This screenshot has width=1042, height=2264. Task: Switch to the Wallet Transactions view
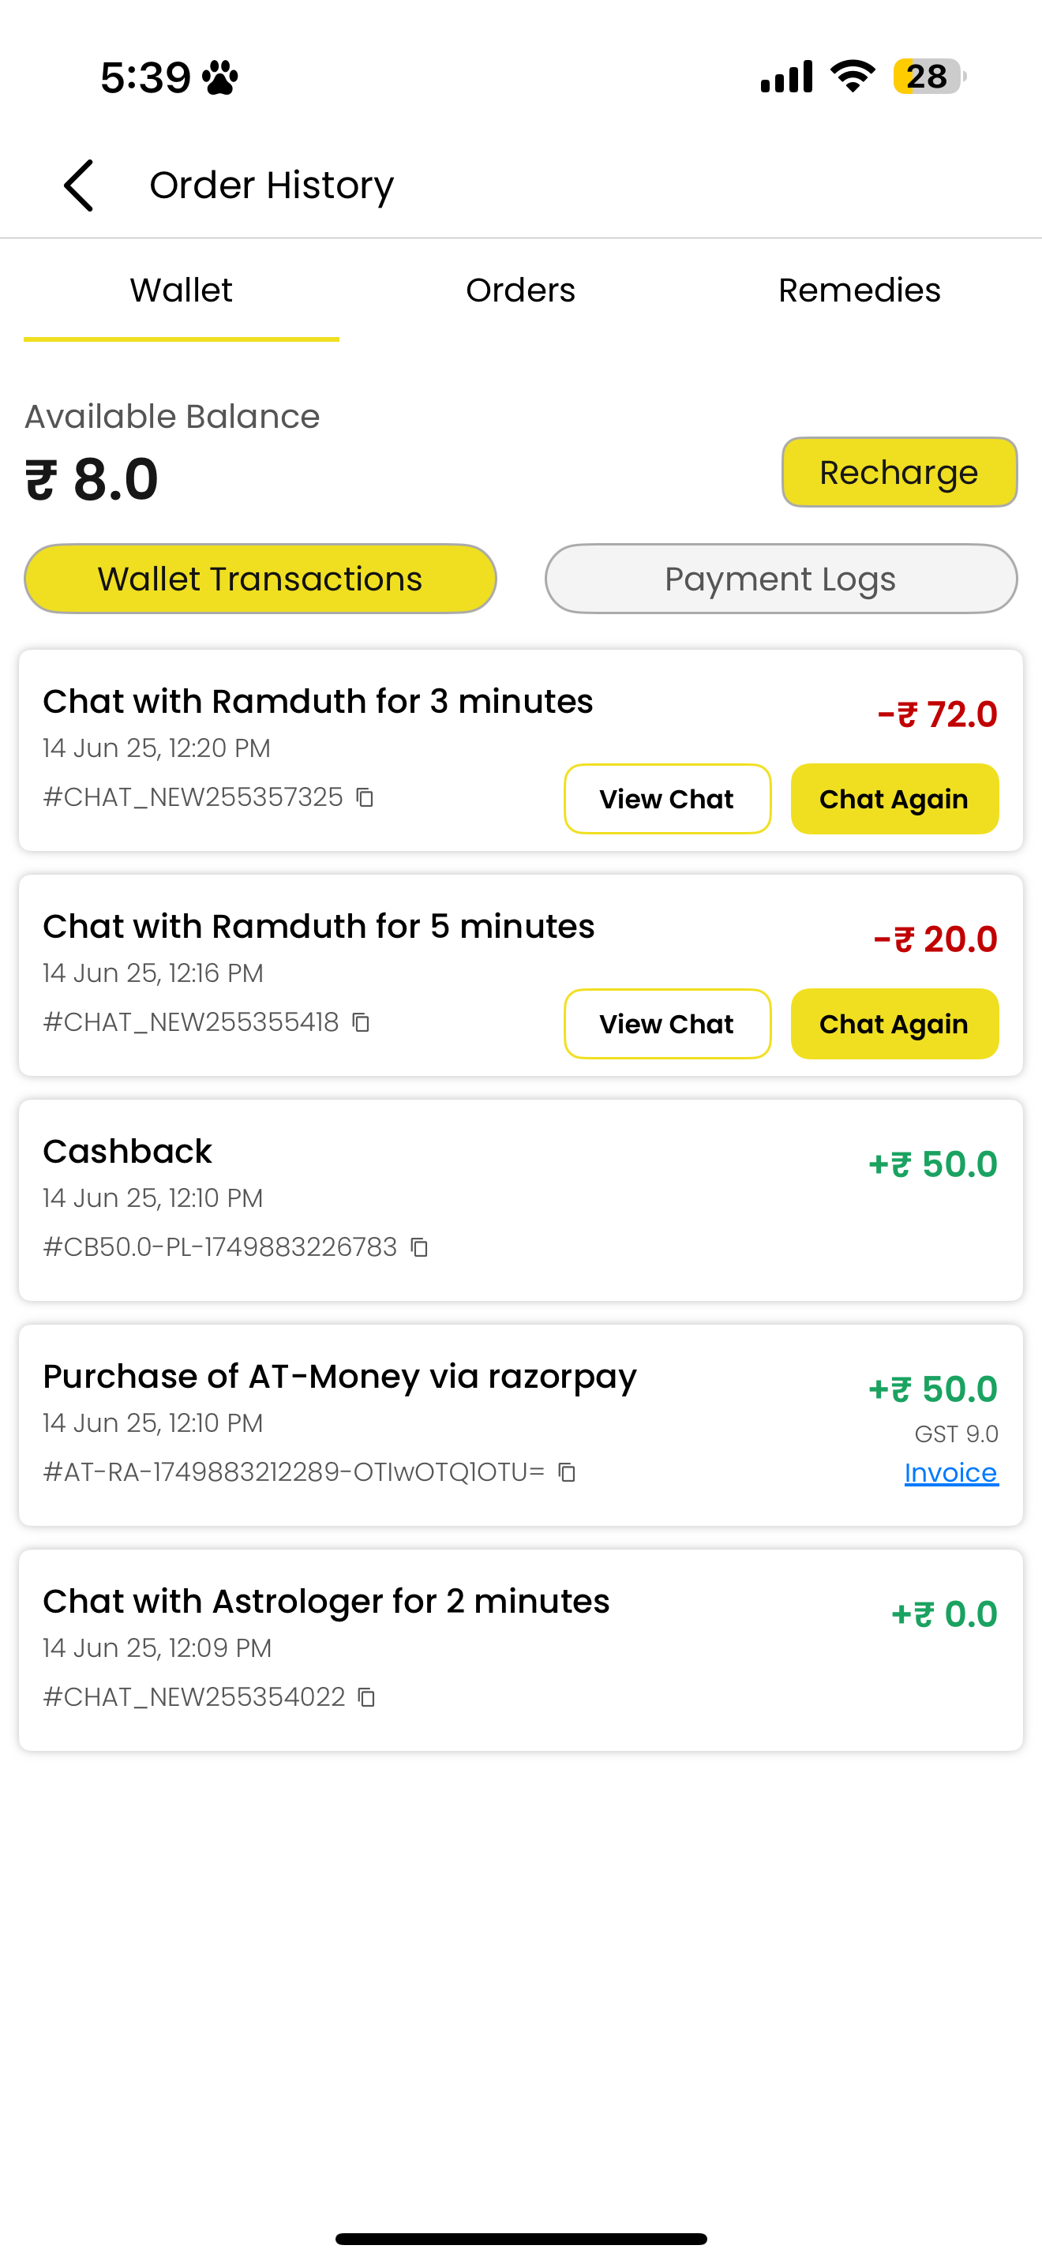(x=260, y=579)
